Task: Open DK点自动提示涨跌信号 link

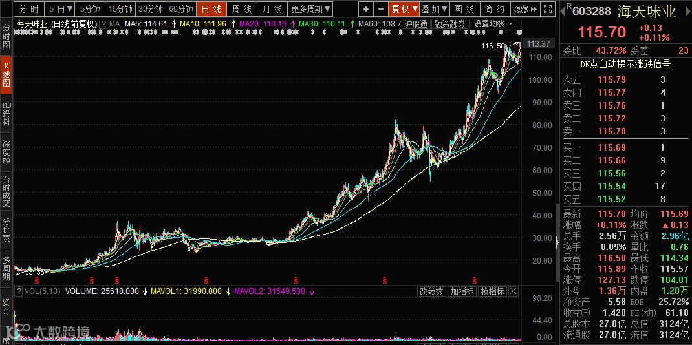Action: click(625, 65)
